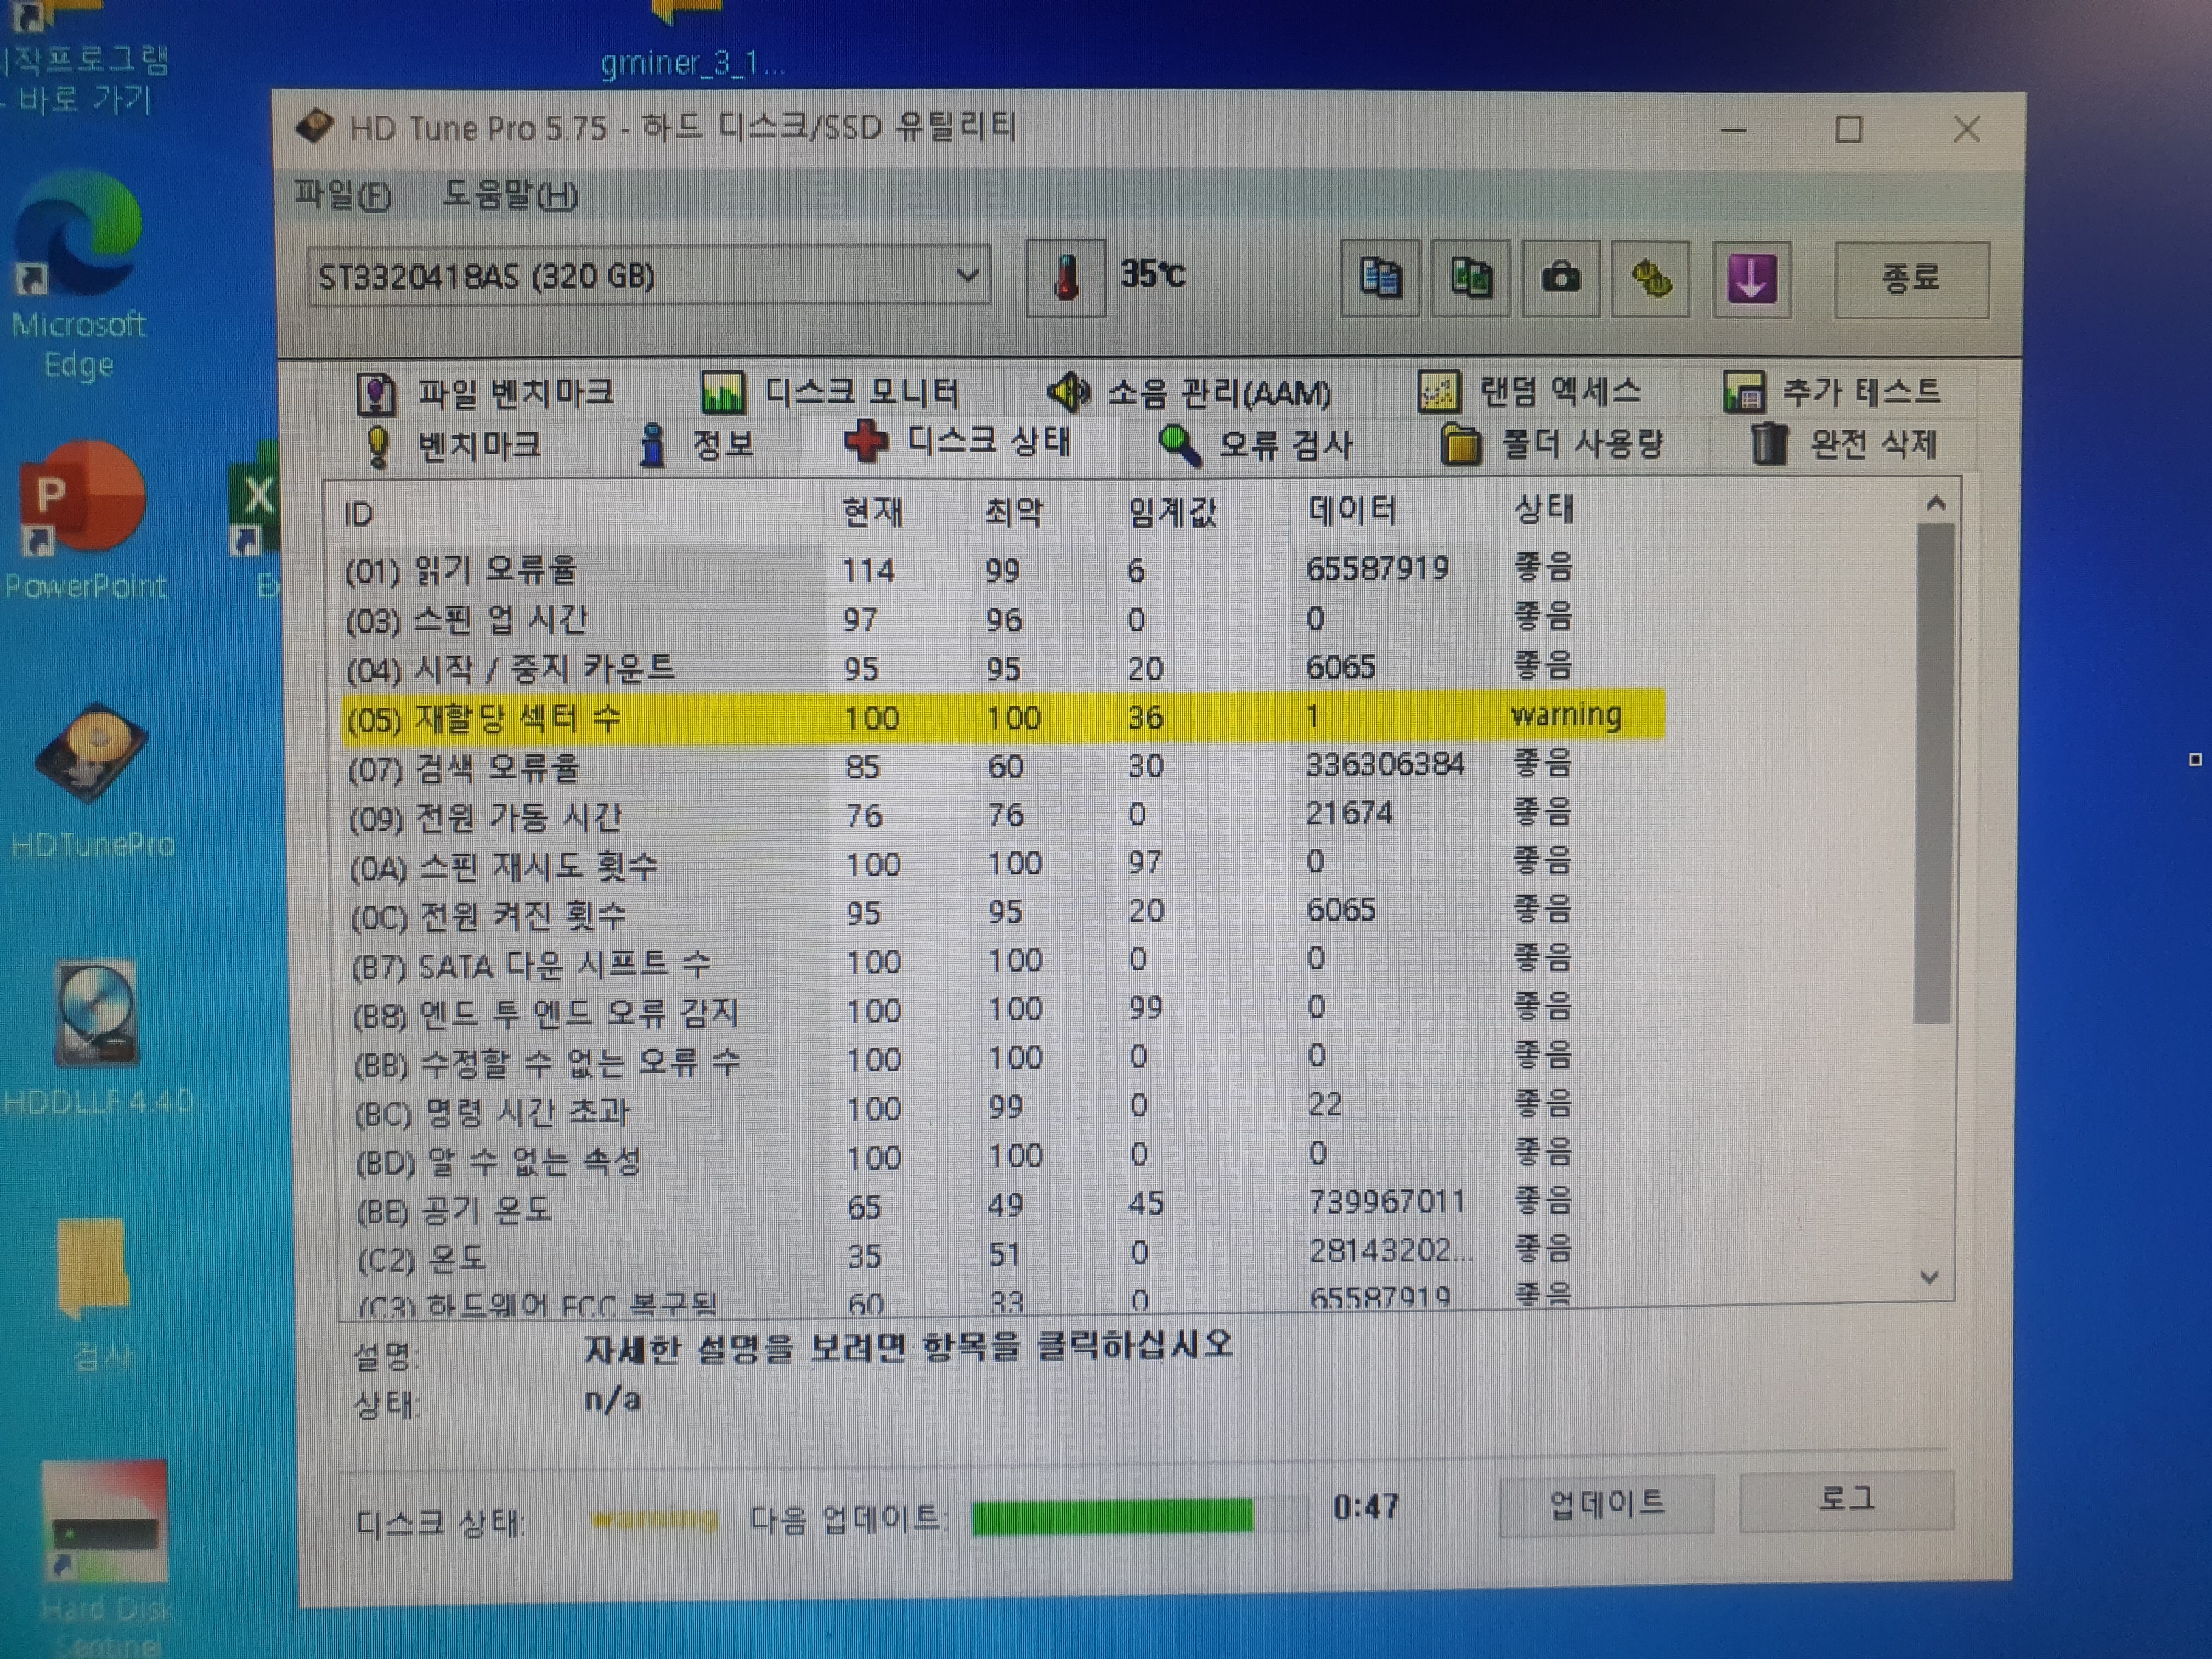Open the 도움말(H) menu
The image size is (2212, 1659).
click(x=510, y=194)
